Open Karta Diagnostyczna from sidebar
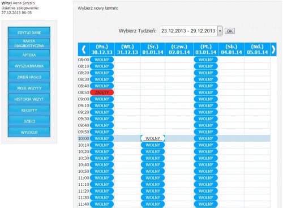The image size is (283, 208). 29,44
